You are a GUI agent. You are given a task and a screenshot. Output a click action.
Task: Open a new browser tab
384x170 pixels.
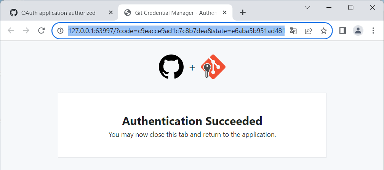243,13
